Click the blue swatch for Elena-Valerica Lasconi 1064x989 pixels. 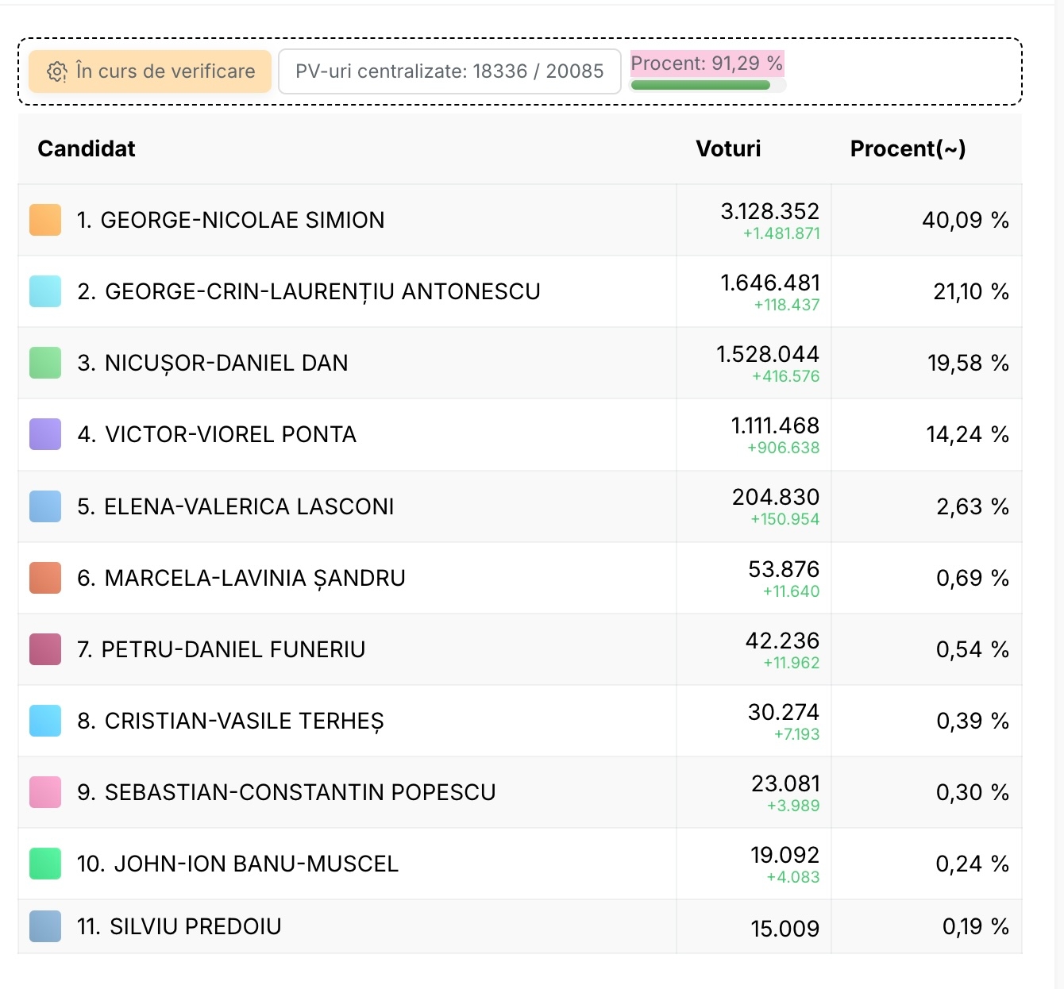[x=45, y=506]
